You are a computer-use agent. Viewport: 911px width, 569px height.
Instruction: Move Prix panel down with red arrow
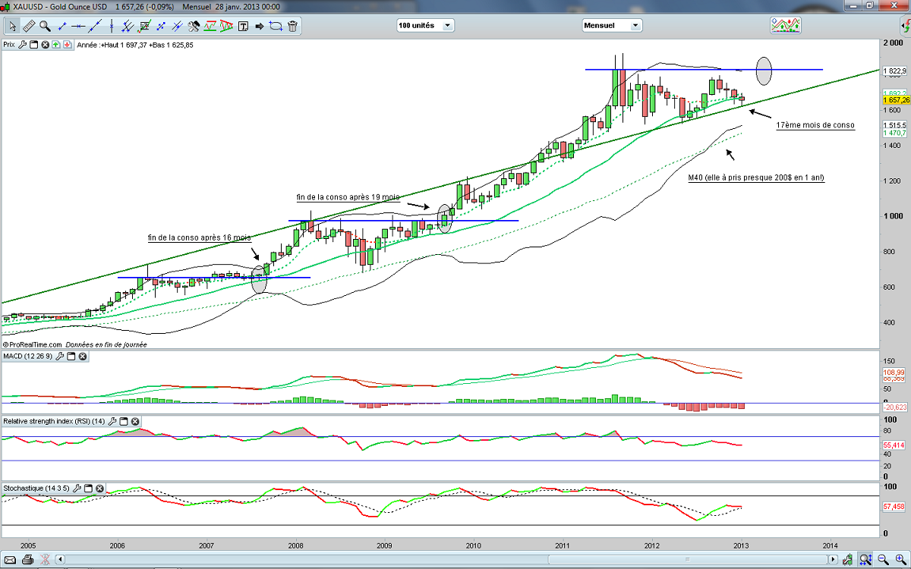tap(68, 45)
